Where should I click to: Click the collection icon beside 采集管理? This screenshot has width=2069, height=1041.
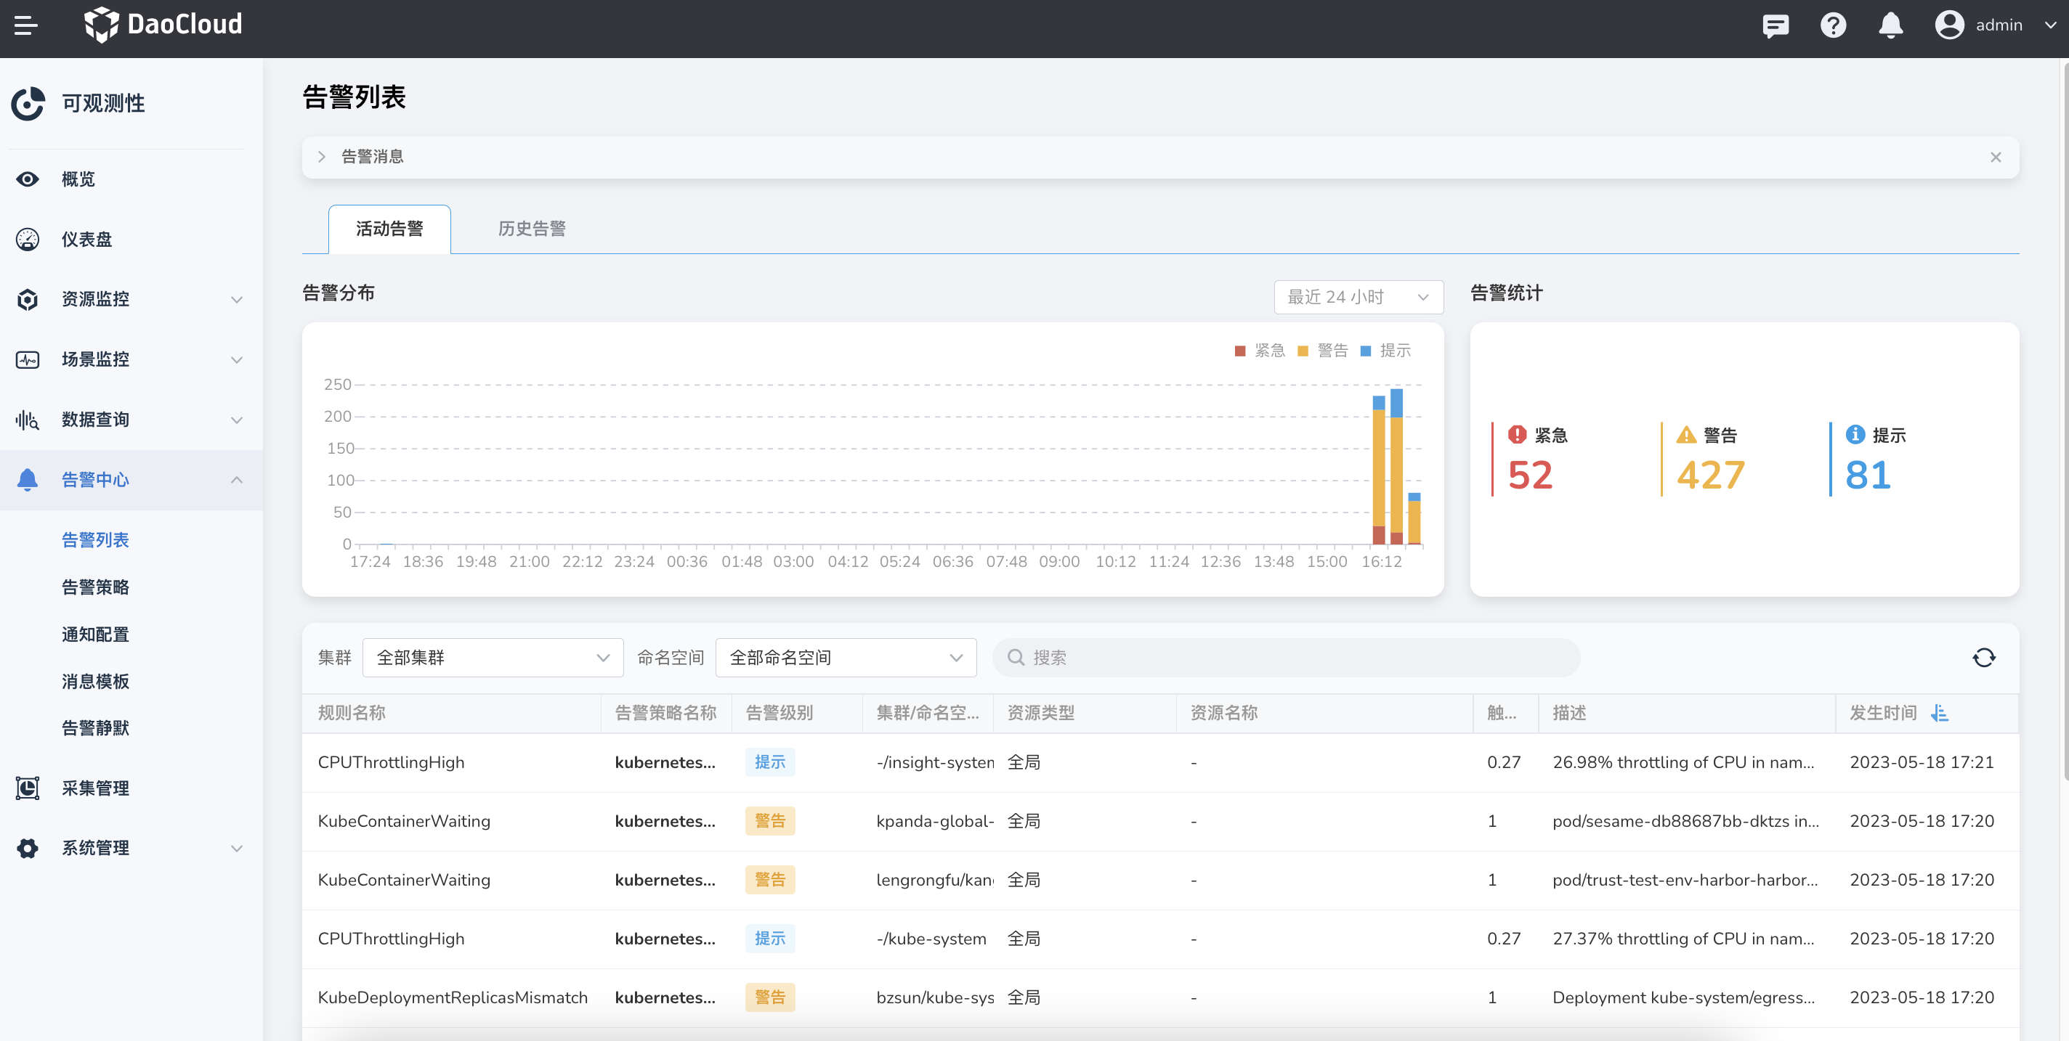28,788
